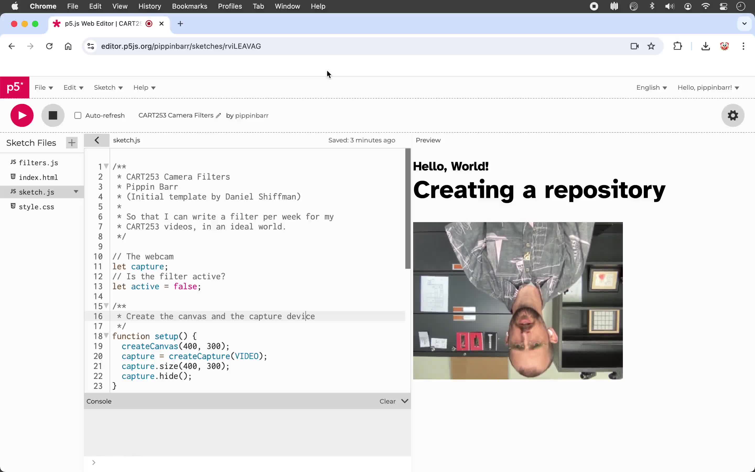Add a new sketch file with plus icon
Screen dimensions: 755x472
click(72, 143)
